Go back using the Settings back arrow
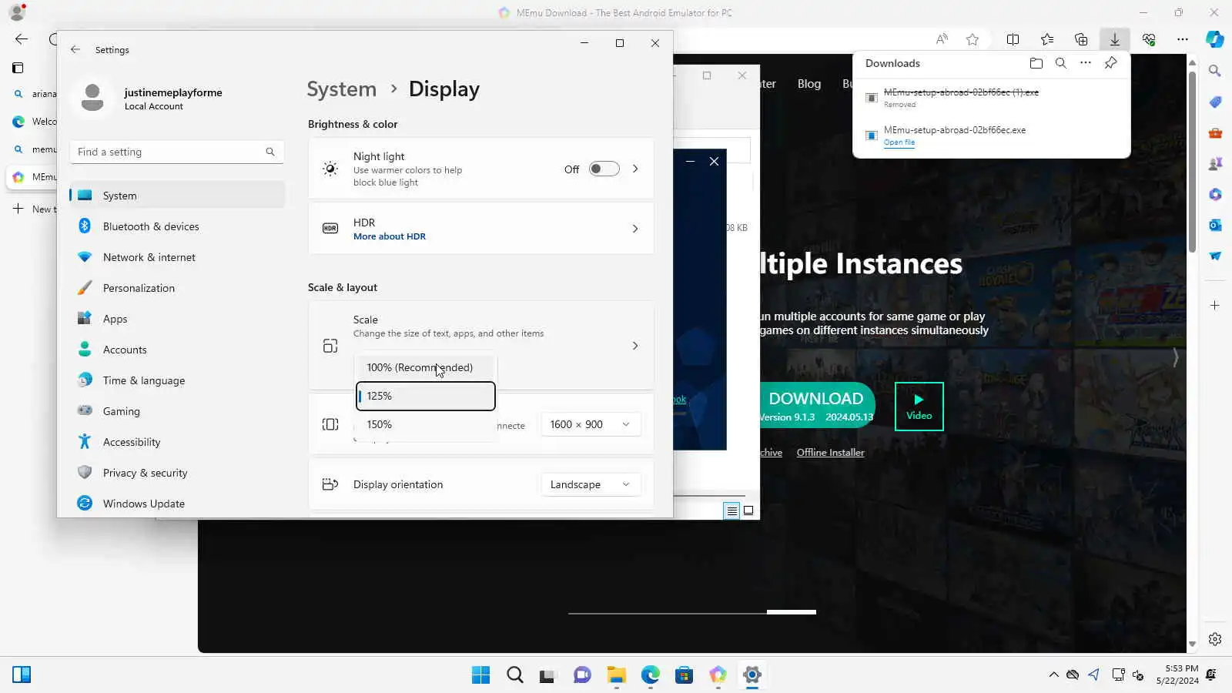 [75, 49]
